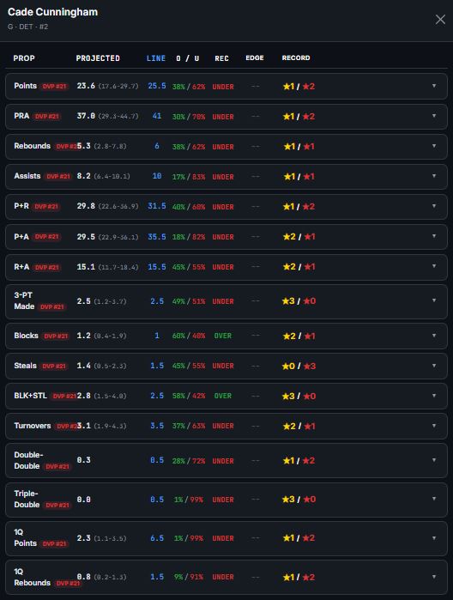Expand the 3-PT Made row arrow

(x=434, y=300)
